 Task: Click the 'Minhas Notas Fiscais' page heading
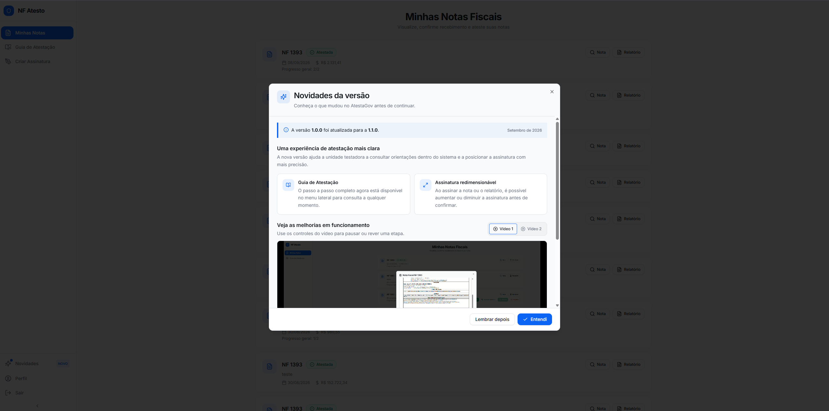[x=453, y=17]
